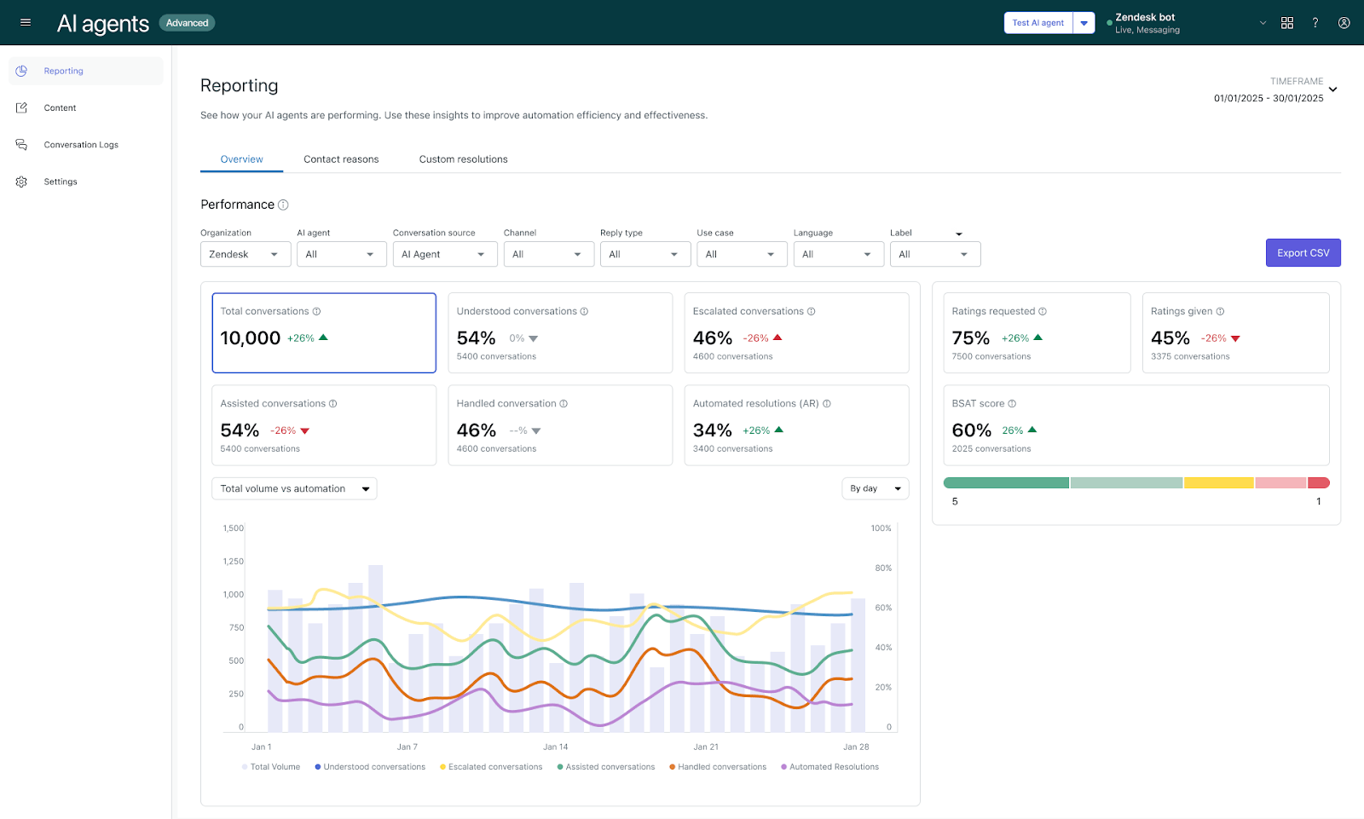The width and height of the screenshot is (1364, 819).
Task: Select the Total conversations metric card
Action: coord(324,332)
